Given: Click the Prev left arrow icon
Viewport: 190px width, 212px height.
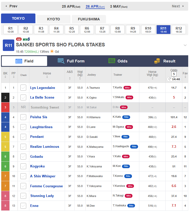Looking at the screenshot, I should coord(6,6).
